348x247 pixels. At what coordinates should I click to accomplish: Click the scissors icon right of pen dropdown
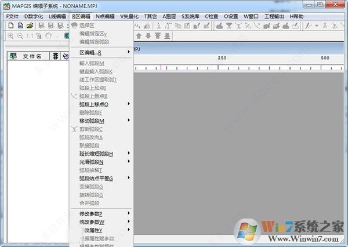(325, 26)
